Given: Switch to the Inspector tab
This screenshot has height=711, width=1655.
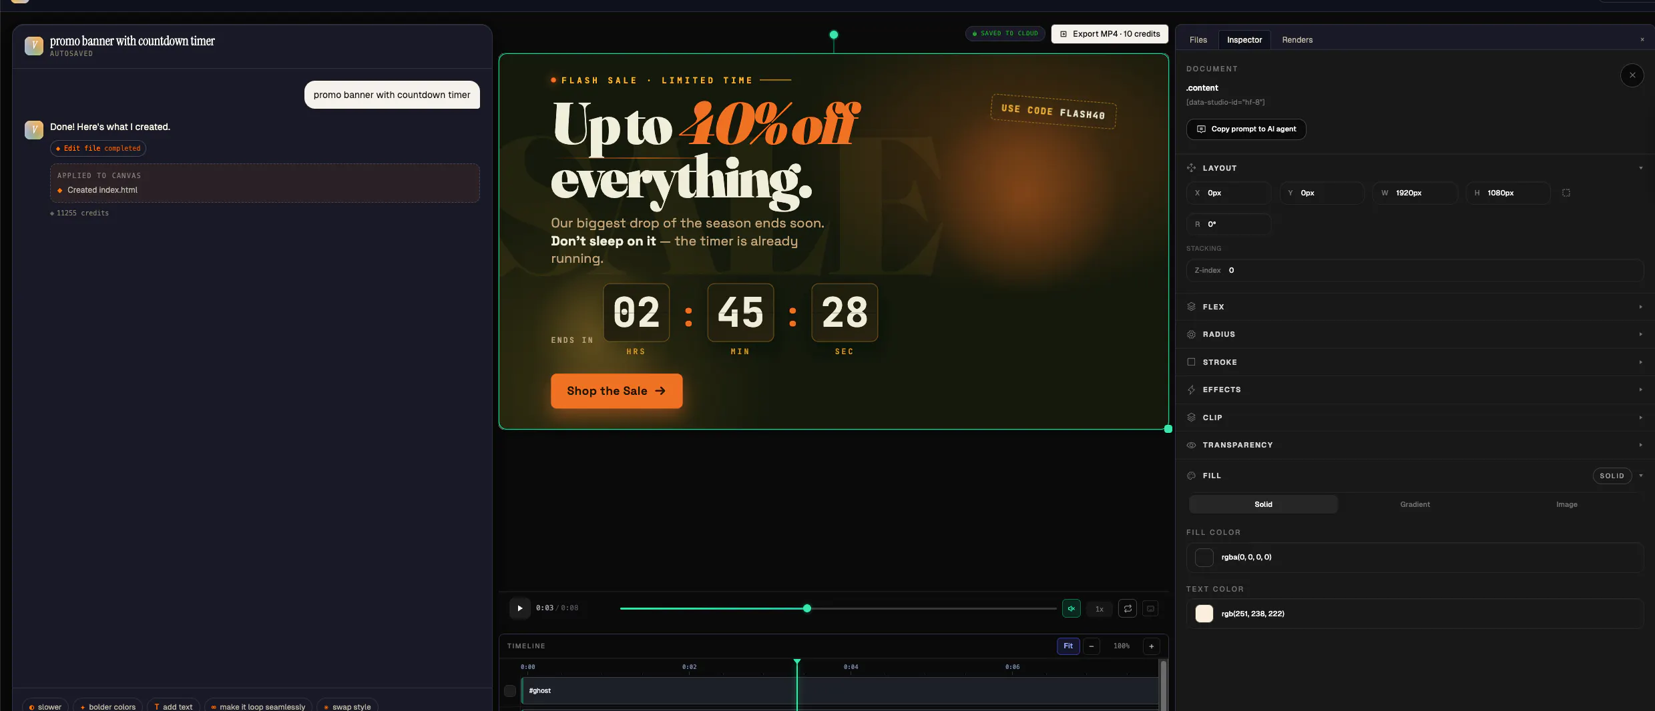Looking at the screenshot, I should [x=1244, y=40].
